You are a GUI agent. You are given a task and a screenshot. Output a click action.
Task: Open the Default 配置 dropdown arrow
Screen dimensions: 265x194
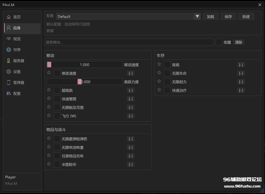coord(197,16)
